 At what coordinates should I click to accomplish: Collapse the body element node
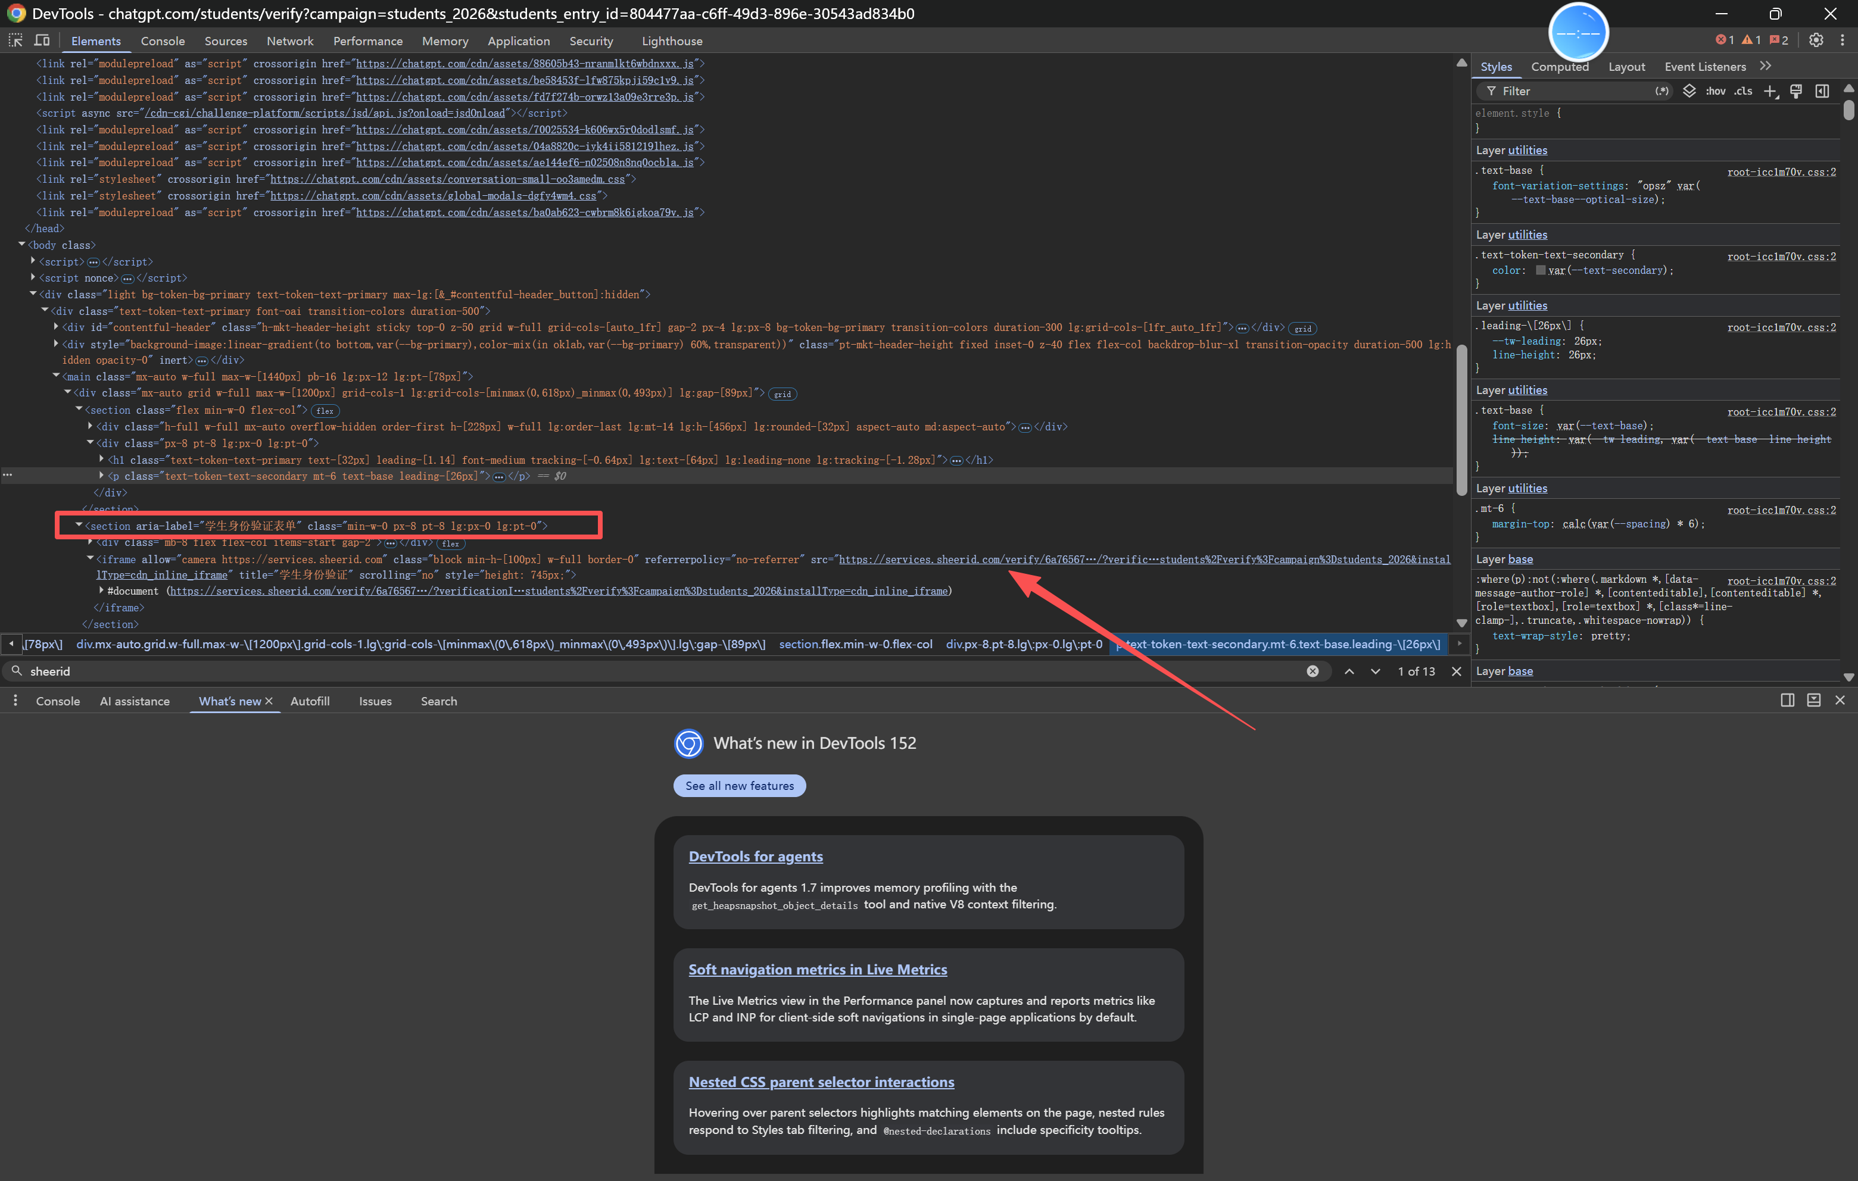[x=21, y=245]
